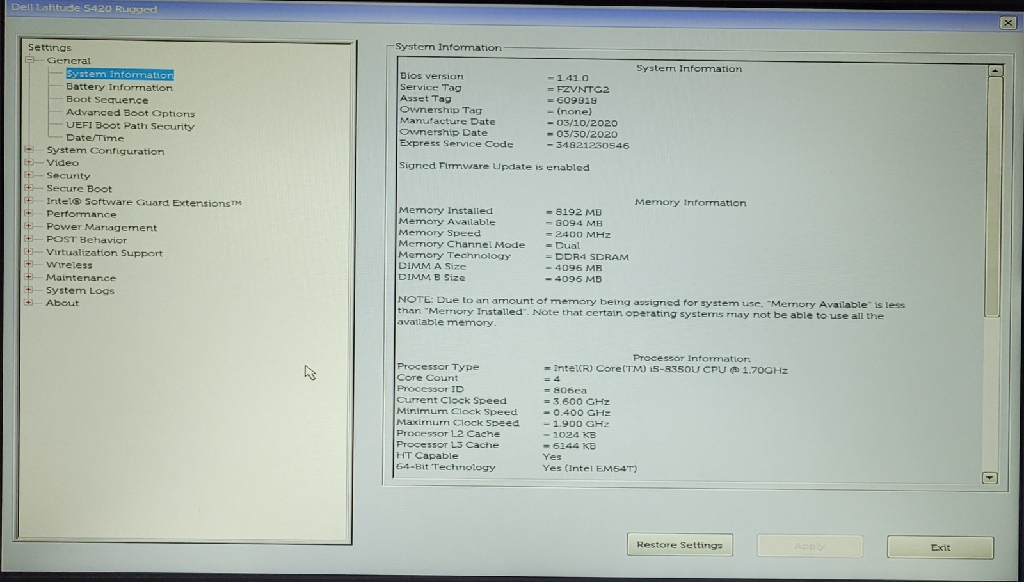This screenshot has height=582, width=1024.
Task: Select the Power Management label
Action: (x=101, y=227)
